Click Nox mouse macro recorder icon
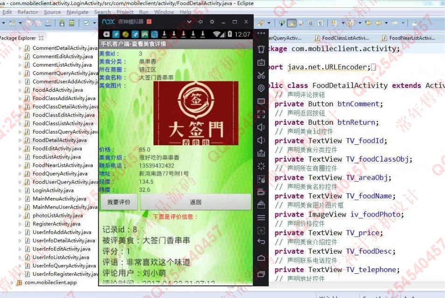 pyautogui.click(x=261, y=179)
